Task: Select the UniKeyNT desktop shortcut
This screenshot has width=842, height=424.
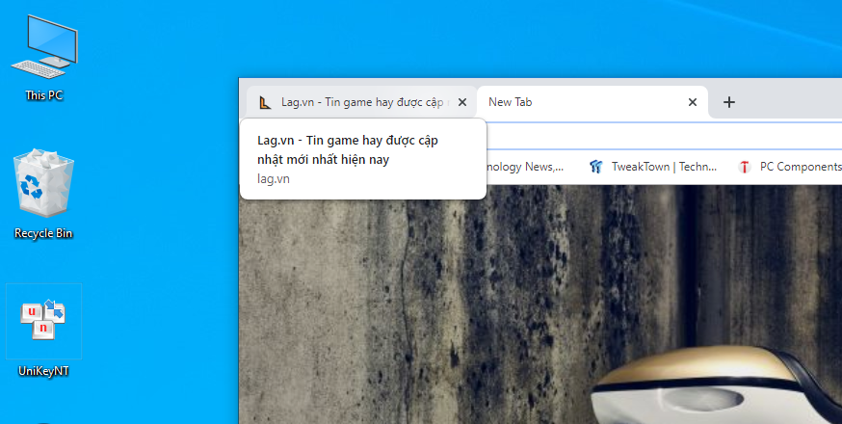Action: pyautogui.click(x=43, y=331)
